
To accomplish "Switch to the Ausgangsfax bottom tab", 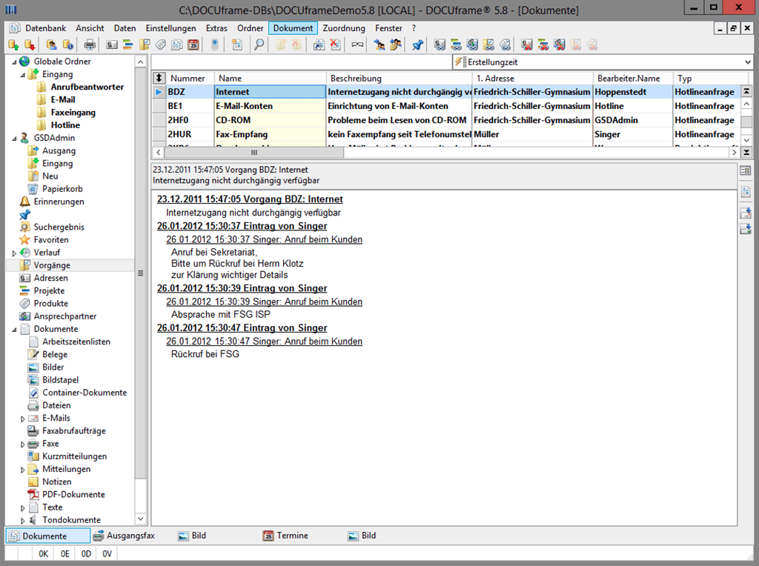I will (x=130, y=536).
